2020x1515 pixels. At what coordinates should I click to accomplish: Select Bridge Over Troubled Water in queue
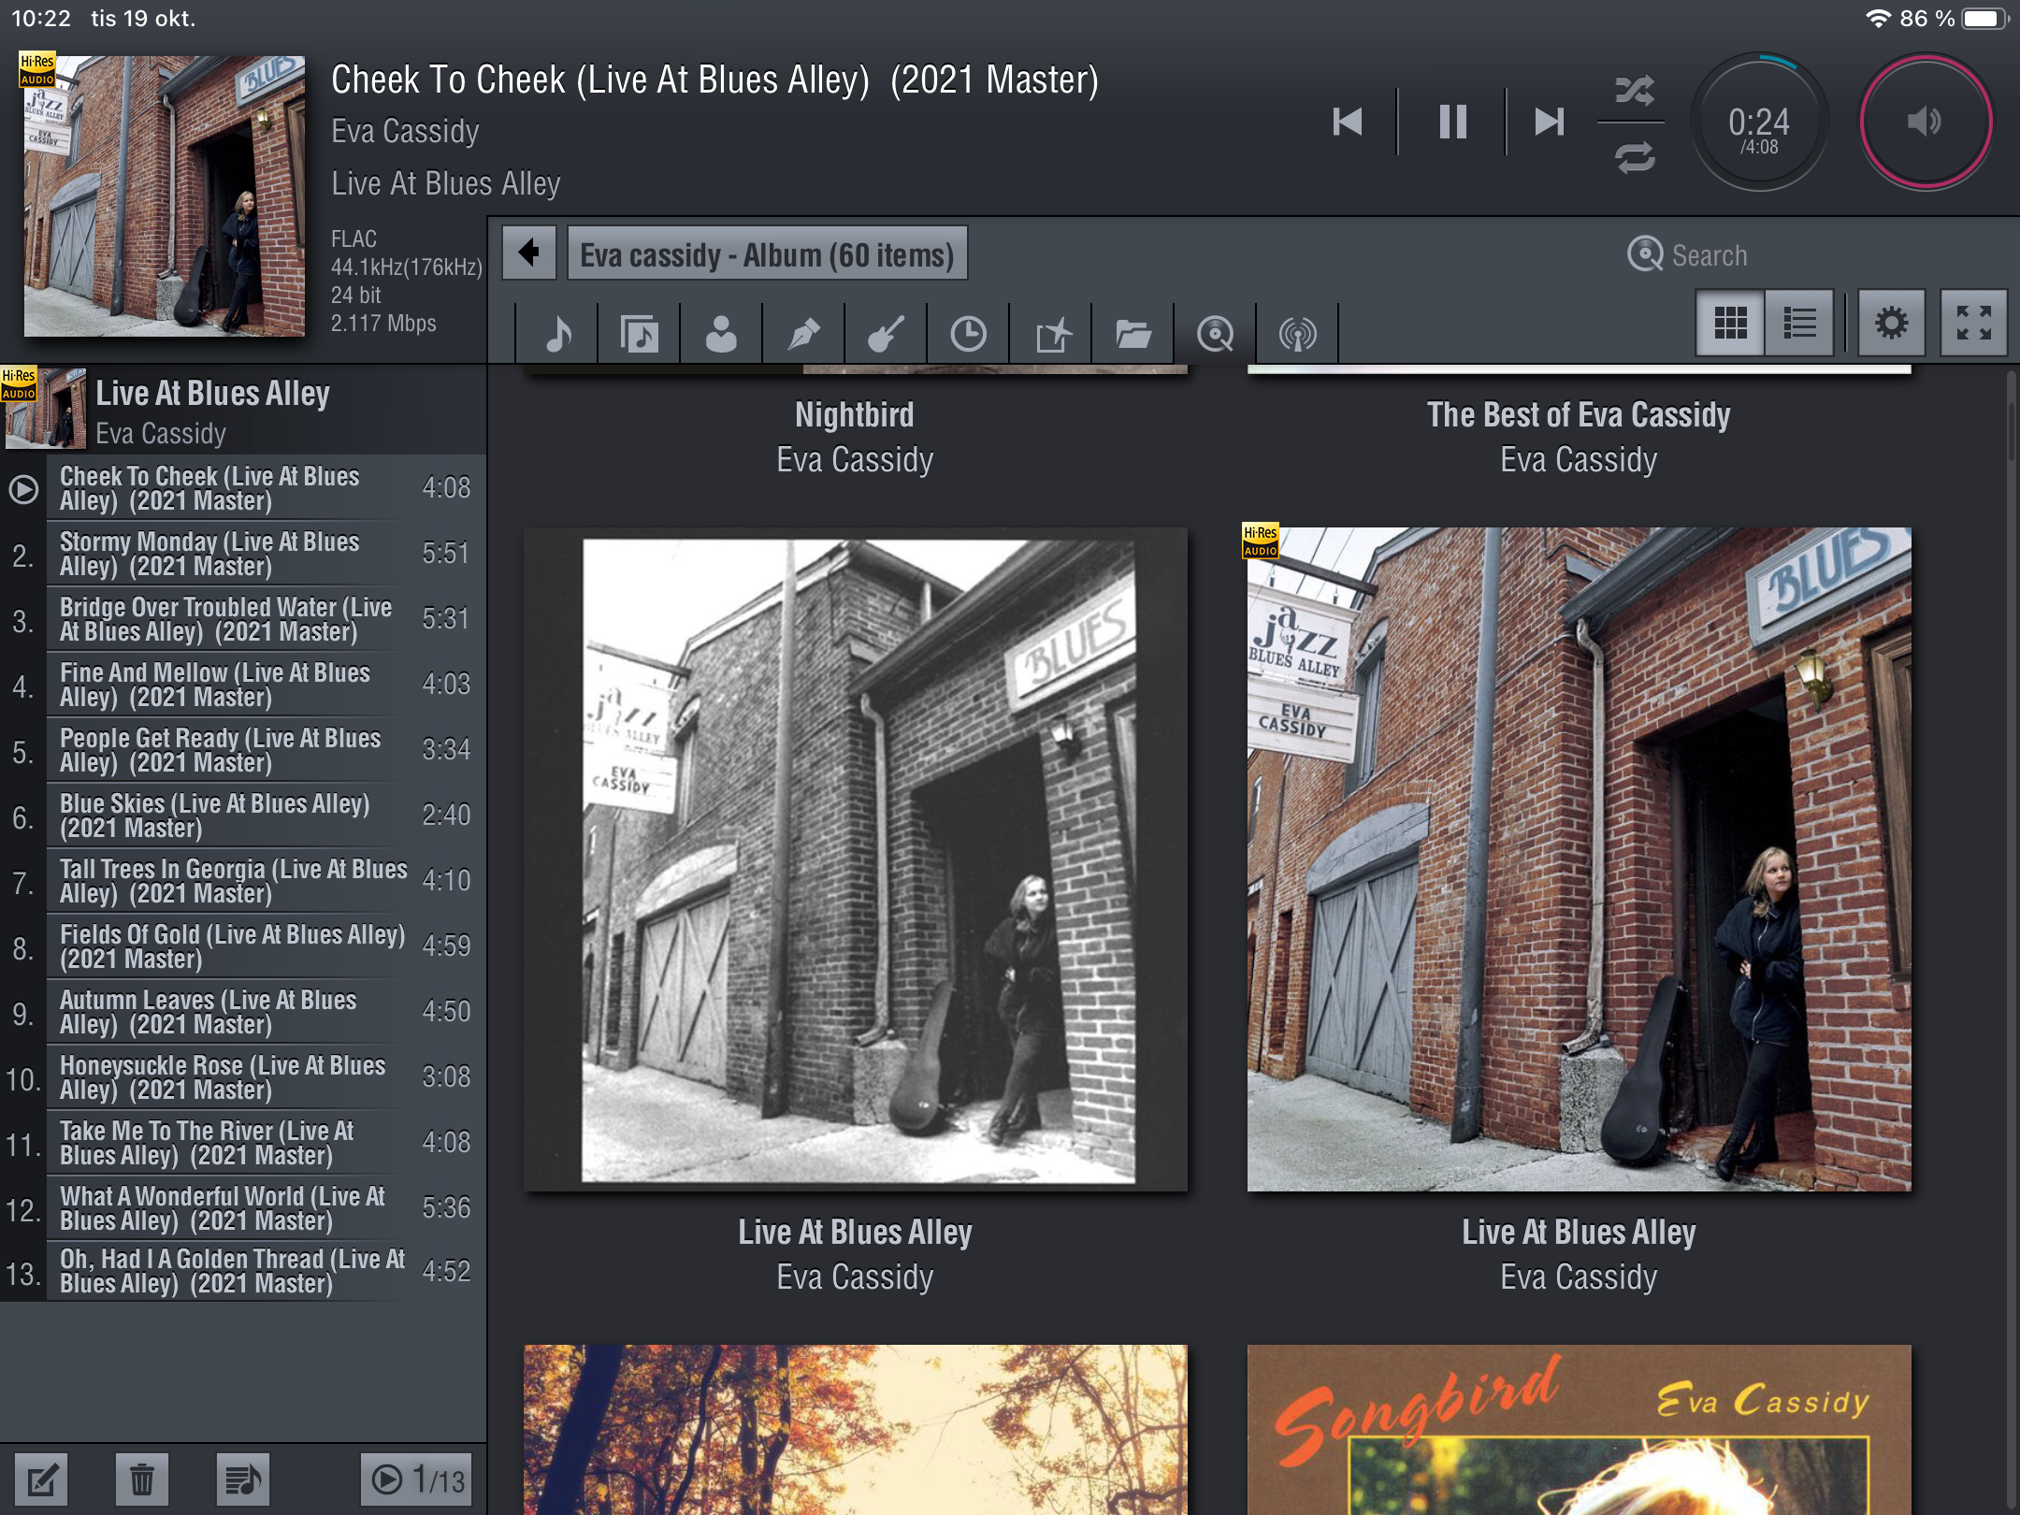coord(243,619)
